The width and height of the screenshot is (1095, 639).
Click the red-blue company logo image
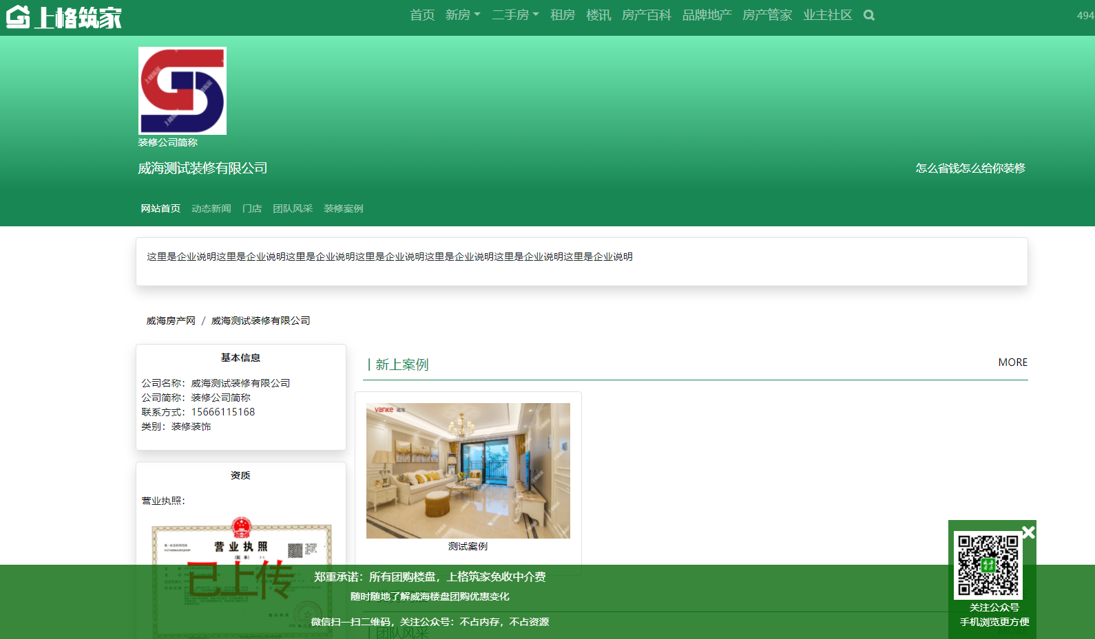click(x=182, y=91)
